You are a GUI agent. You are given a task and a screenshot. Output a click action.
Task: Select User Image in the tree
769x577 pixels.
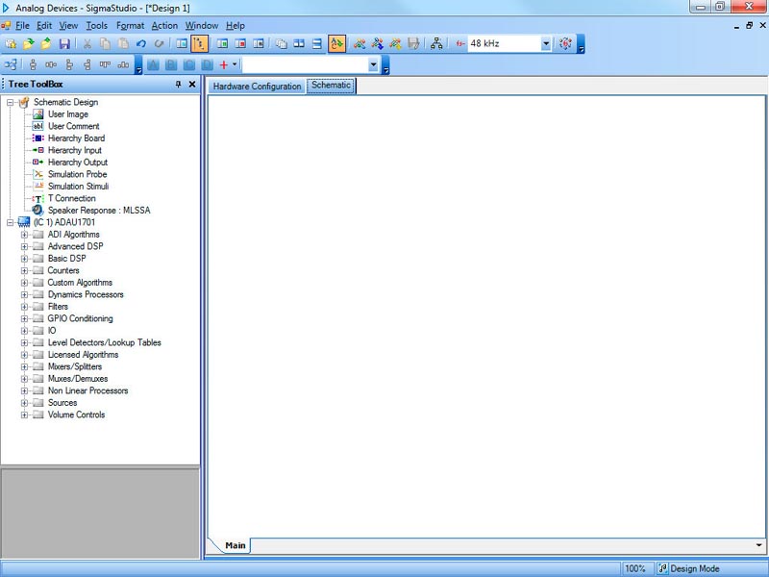coord(68,114)
